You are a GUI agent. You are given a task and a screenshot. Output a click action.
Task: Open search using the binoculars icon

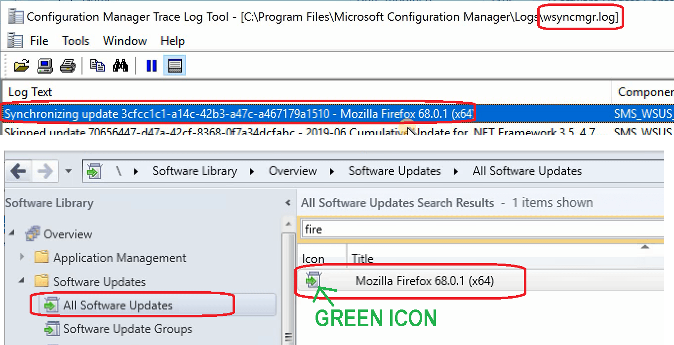pos(120,65)
